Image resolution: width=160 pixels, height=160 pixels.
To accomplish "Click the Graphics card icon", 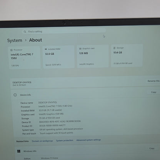I will point(80,48).
